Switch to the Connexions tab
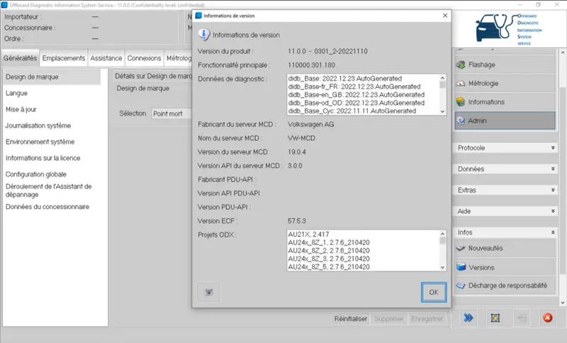 pos(144,58)
